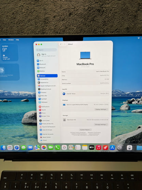The height and width of the screenshot is (190, 142).
Task: Open the System Report… button
Action: coord(85,130)
